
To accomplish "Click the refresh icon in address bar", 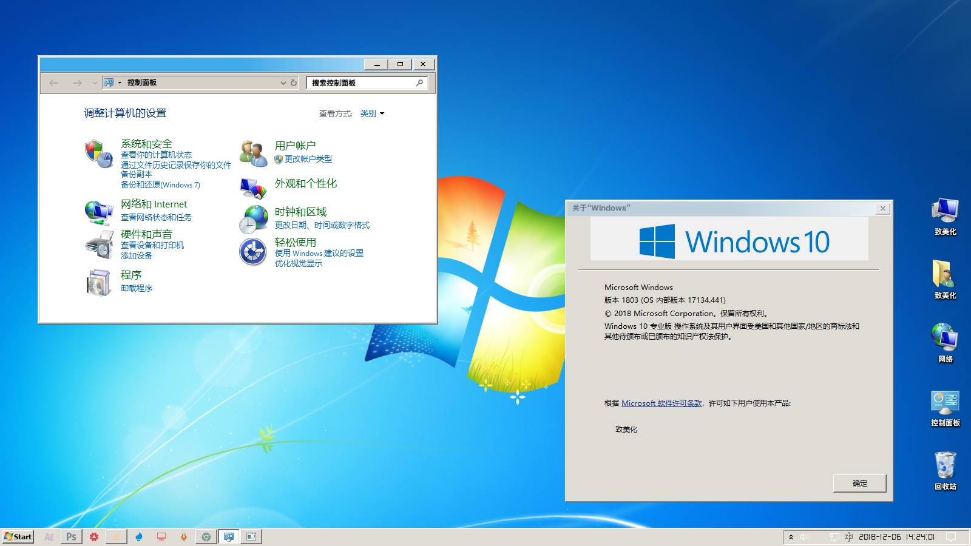I will coord(294,83).
